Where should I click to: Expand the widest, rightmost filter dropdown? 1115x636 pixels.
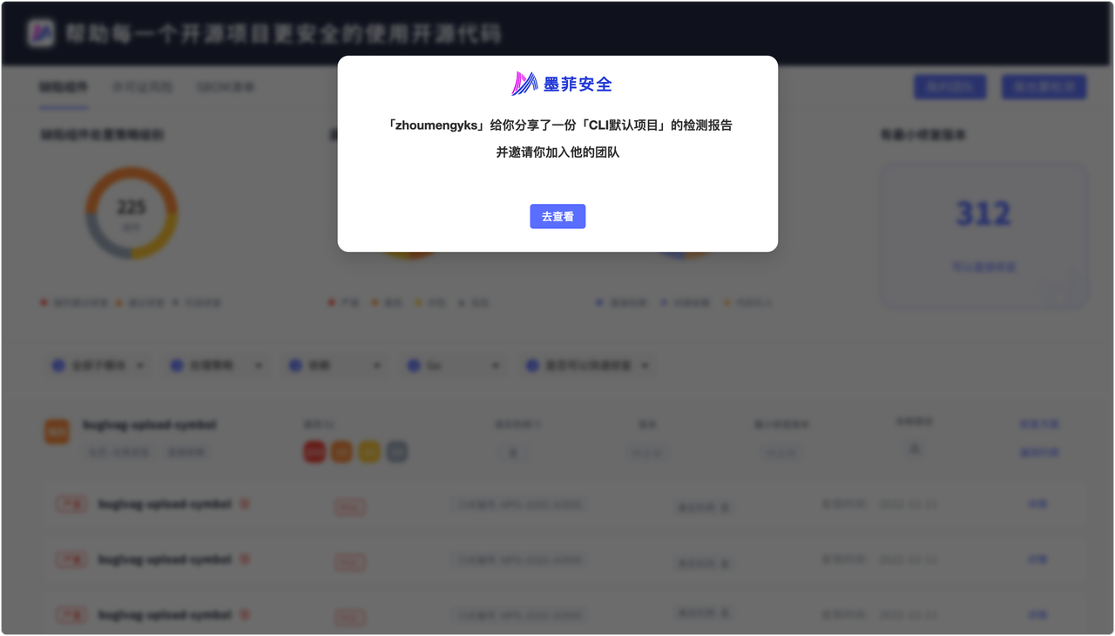coord(588,366)
